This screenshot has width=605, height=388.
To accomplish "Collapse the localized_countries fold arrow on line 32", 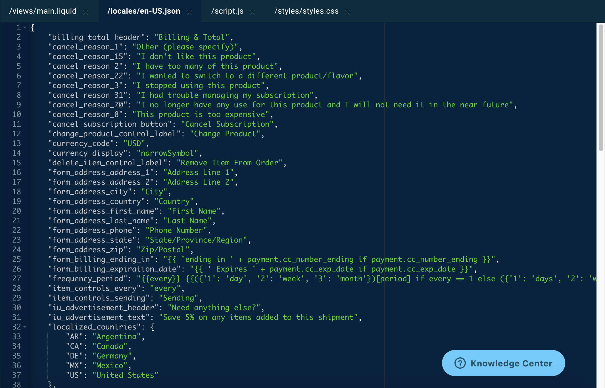I will click(x=25, y=327).
